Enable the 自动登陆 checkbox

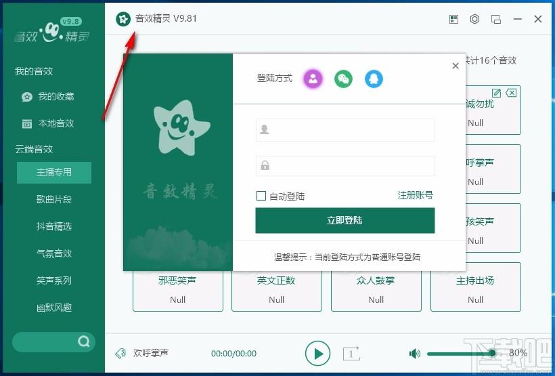tap(261, 196)
